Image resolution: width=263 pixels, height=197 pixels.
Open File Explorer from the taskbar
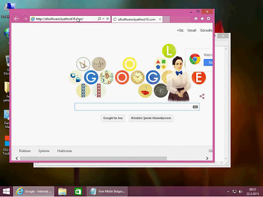[x=62, y=192]
